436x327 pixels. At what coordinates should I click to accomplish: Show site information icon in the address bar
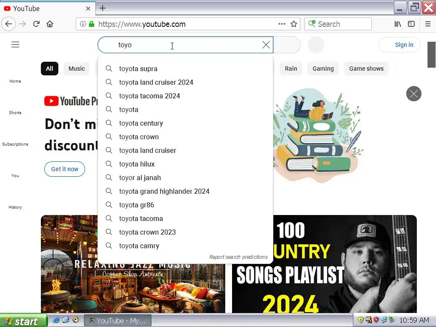(x=83, y=24)
